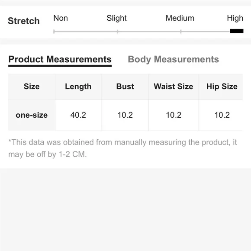Click the High stretch slider marker

237,31
